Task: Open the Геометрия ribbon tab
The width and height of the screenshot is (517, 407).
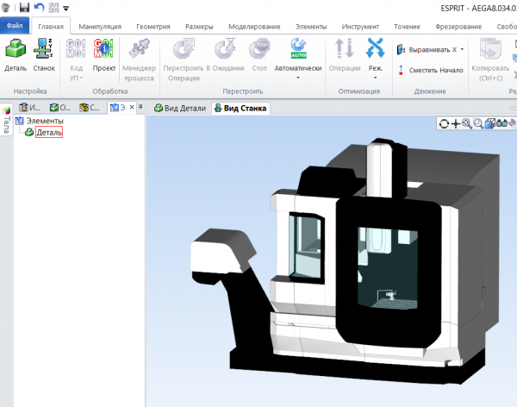Action: tap(153, 27)
